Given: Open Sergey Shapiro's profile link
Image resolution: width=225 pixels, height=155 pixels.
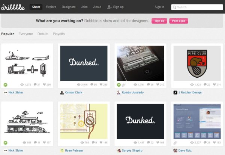Looking at the screenshot, I should pyautogui.click(x=132, y=151).
